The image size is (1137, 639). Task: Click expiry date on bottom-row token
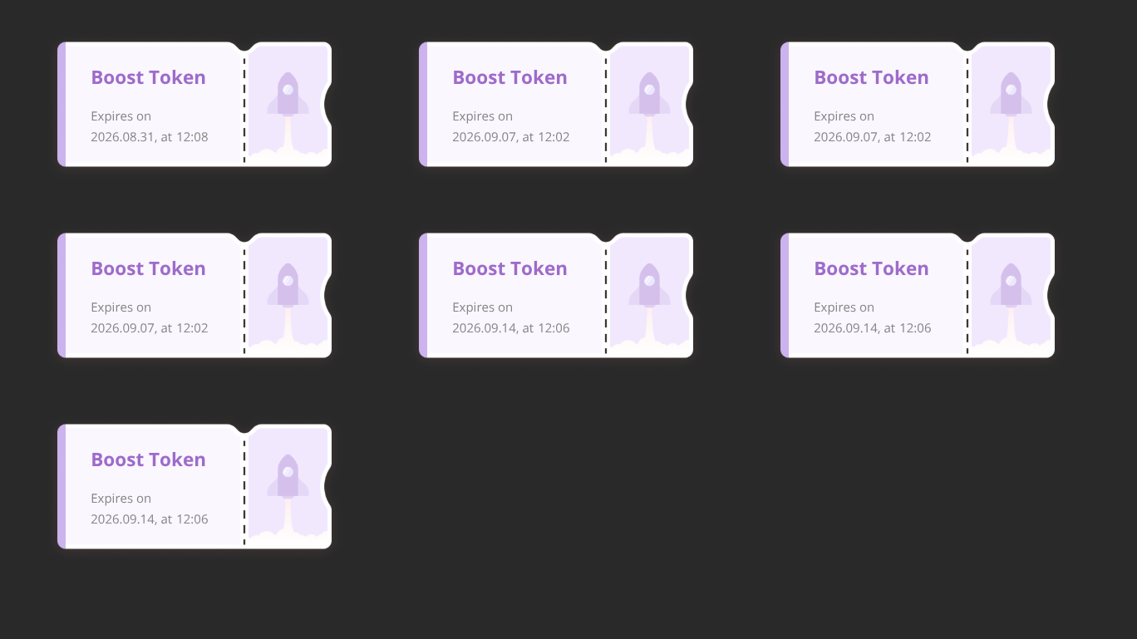coord(150,519)
